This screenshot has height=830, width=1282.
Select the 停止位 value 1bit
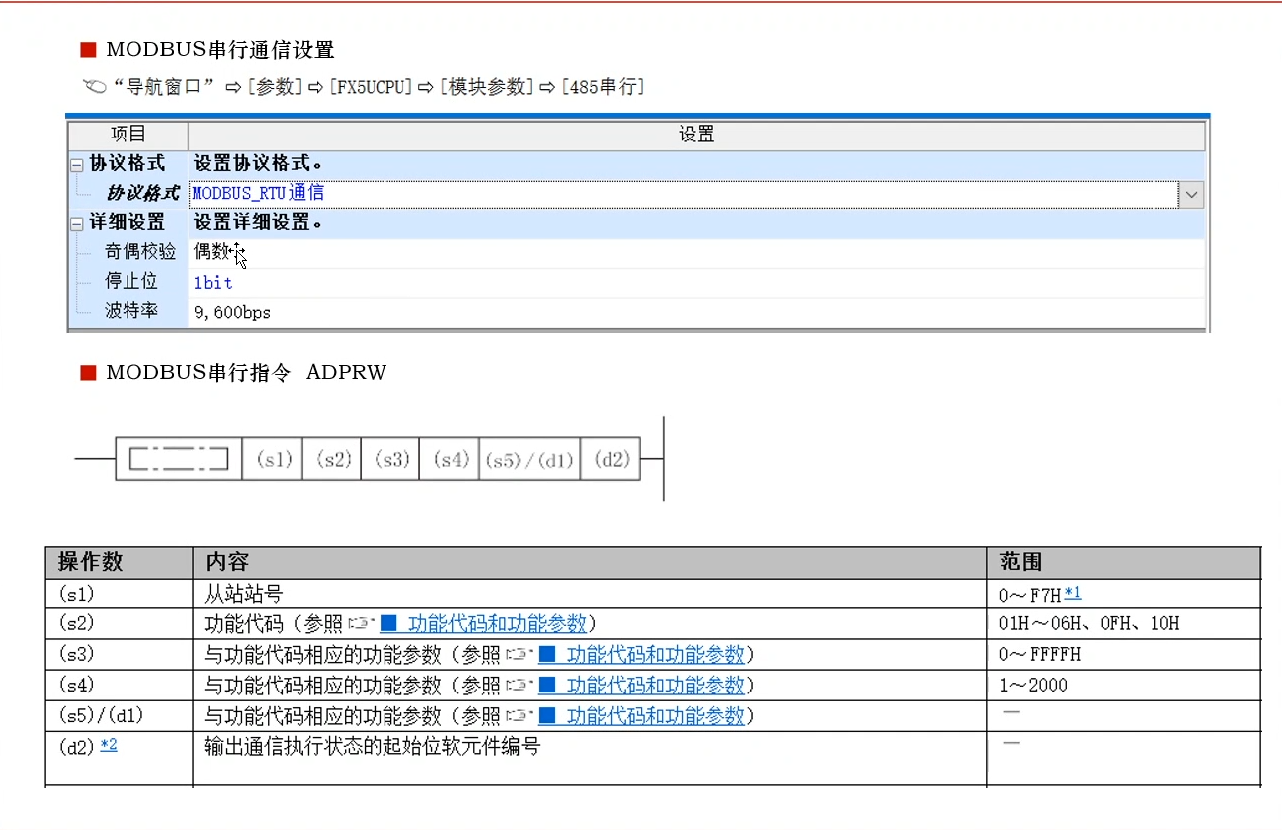(x=213, y=283)
